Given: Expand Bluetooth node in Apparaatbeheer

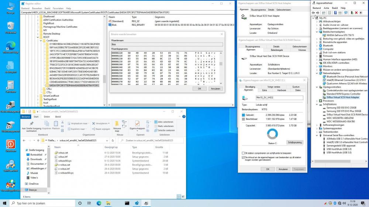Looking at the screenshot, I should pos(317,46).
